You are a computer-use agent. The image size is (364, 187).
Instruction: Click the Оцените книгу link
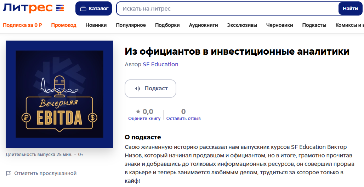pyautogui.click(x=144, y=119)
